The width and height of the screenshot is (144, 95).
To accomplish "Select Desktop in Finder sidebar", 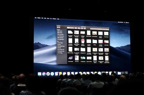I will point(60,33).
